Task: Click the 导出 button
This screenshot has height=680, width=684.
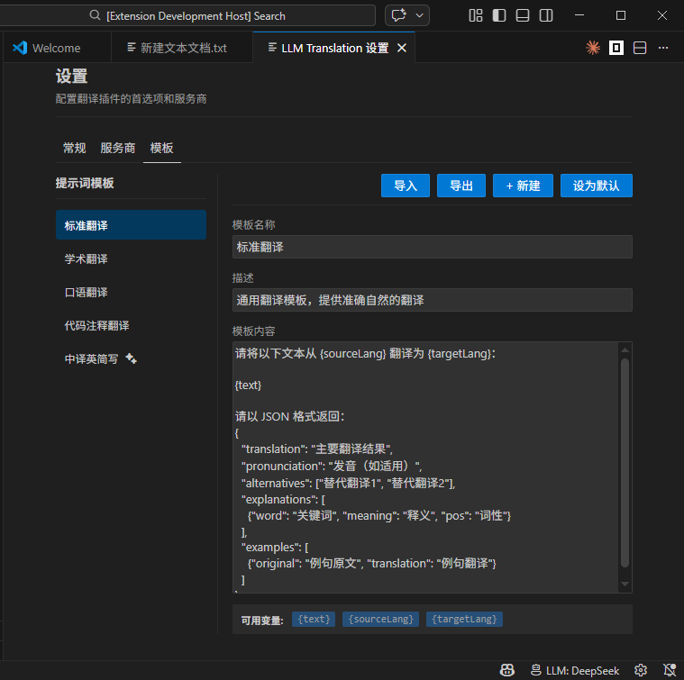Action: point(461,186)
